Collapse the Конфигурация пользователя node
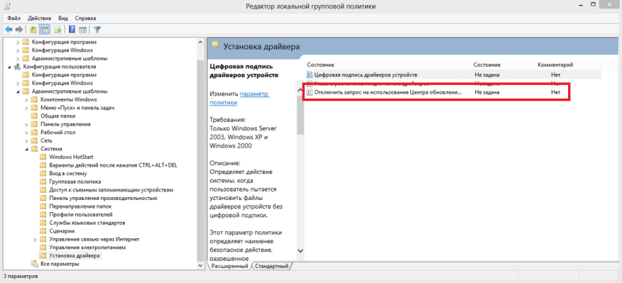 (x=9, y=67)
